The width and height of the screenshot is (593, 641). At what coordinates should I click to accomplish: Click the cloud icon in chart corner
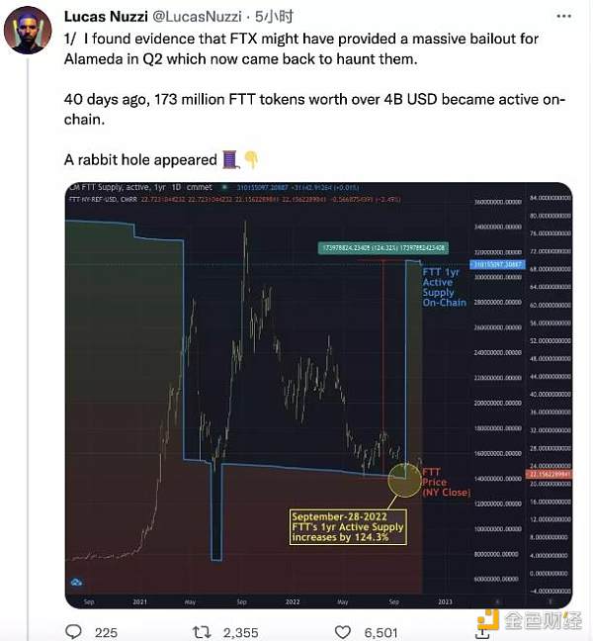[x=76, y=582]
